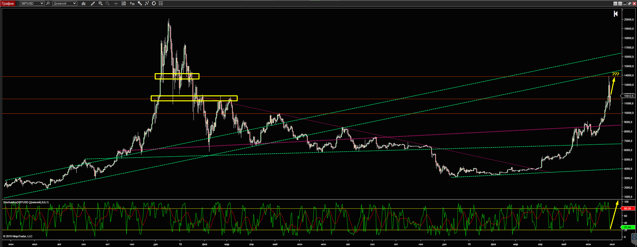This screenshot has height=247, width=637.
Task: Open the properties list icon
Action: pos(161,3)
